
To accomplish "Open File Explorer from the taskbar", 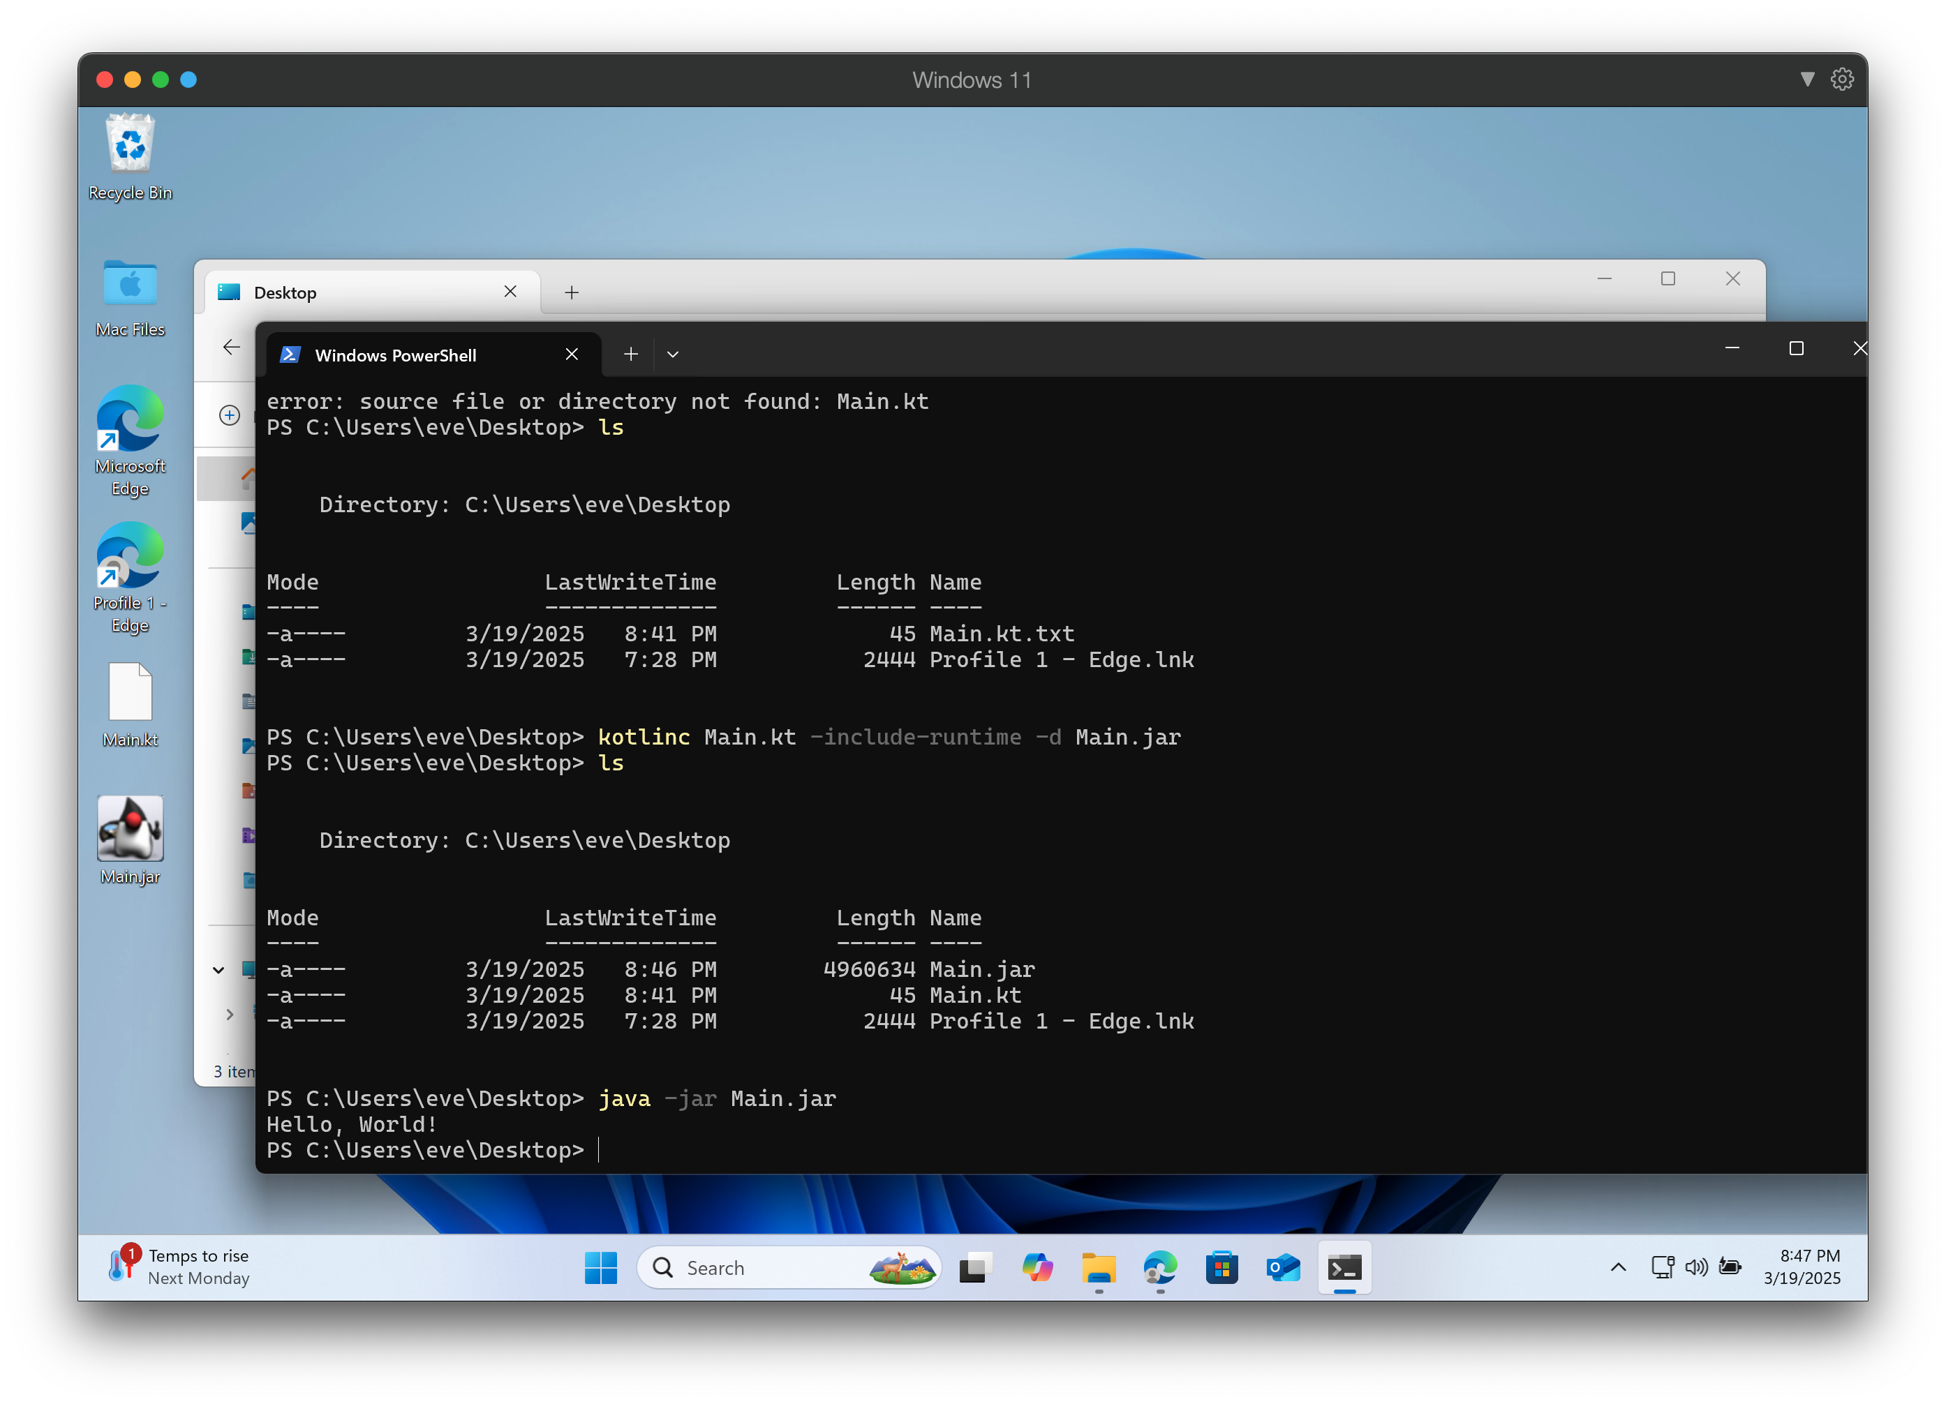I will point(1099,1268).
